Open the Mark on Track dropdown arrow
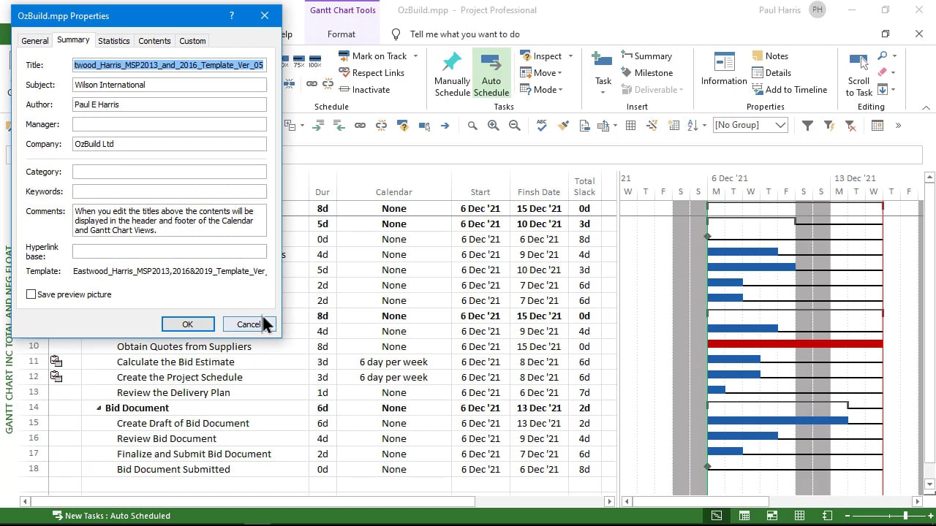The height and width of the screenshot is (526, 936). [415, 56]
